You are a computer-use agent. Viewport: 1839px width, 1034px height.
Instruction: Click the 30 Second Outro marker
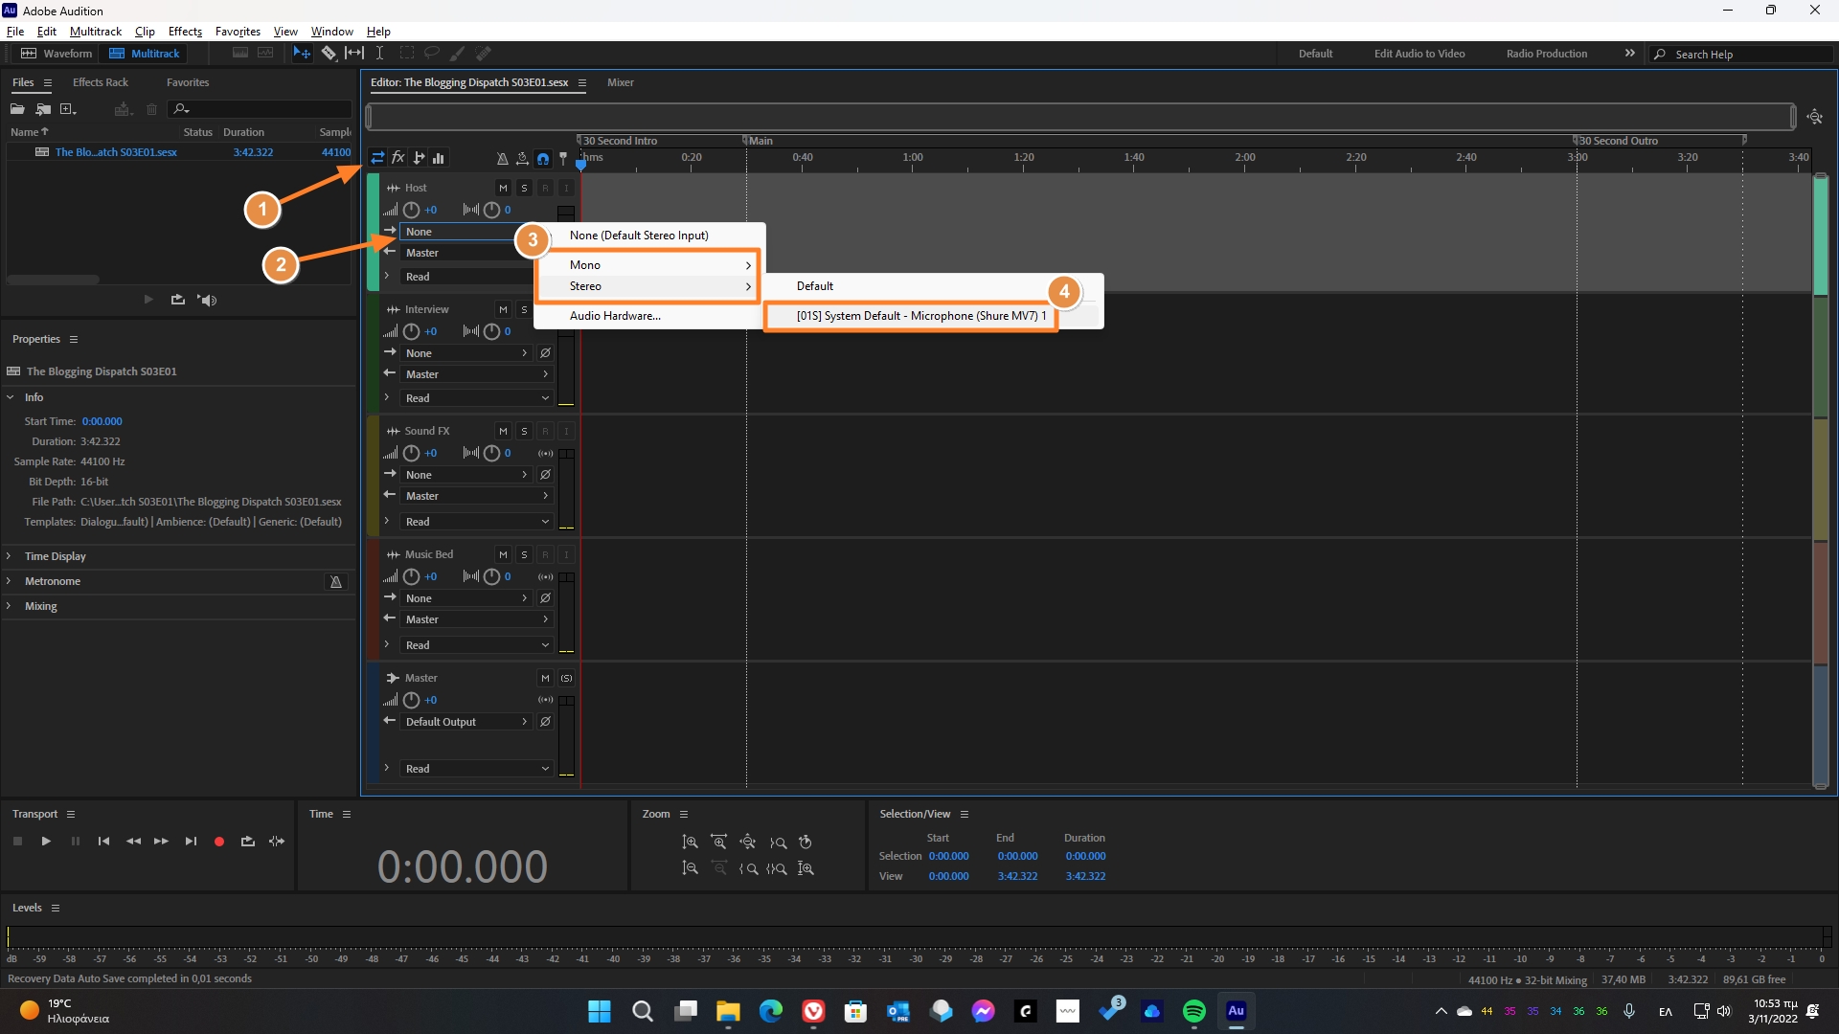1618,141
